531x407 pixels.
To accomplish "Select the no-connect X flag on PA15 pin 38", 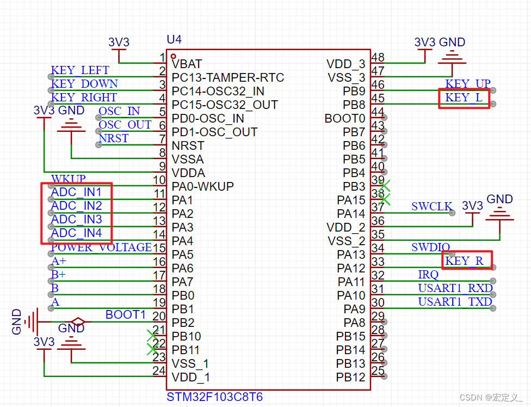I will (384, 199).
